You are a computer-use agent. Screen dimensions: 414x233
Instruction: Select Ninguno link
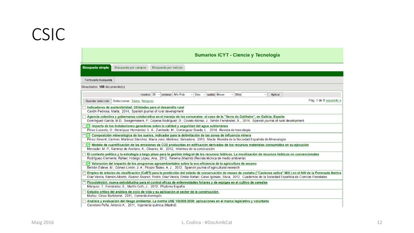point(147,101)
